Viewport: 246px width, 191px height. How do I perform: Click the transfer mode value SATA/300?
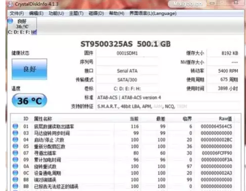click(127, 79)
